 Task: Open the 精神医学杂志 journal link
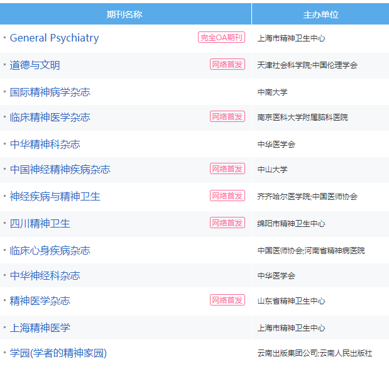[40, 300]
